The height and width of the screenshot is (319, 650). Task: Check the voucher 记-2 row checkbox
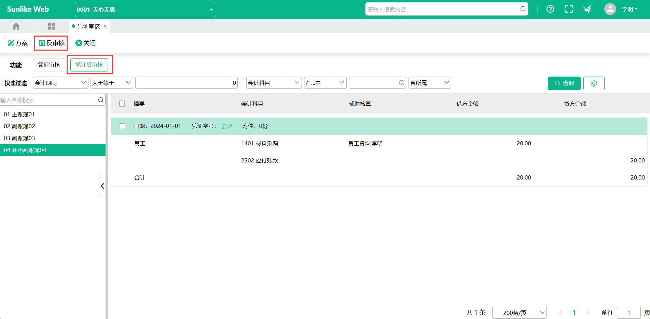coord(122,126)
